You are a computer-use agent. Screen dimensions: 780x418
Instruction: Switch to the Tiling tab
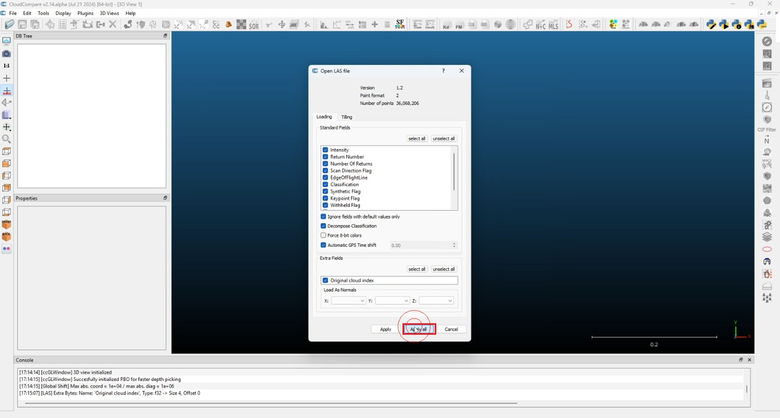click(346, 117)
